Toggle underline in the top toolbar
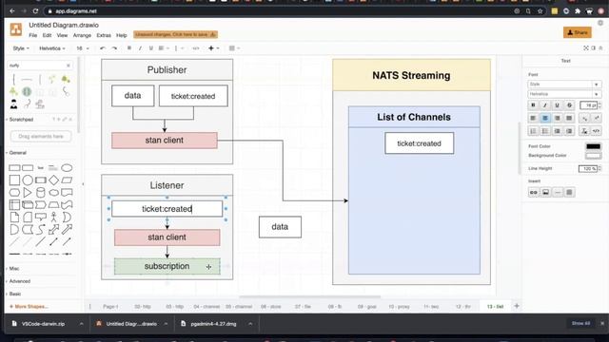 coord(151,48)
